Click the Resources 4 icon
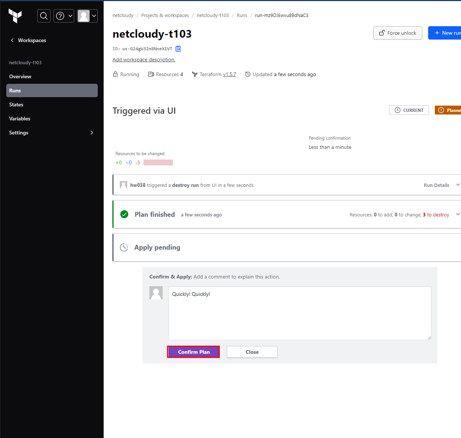The width and height of the screenshot is (461, 438). (x=151, y=74)
